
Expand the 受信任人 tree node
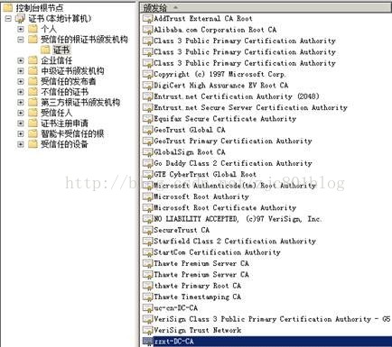coord(21,113)
